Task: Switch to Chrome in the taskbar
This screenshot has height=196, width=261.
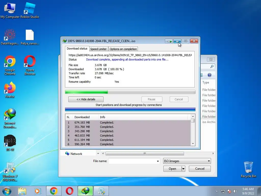Action: pyautogui.click(x=54, y=191)
